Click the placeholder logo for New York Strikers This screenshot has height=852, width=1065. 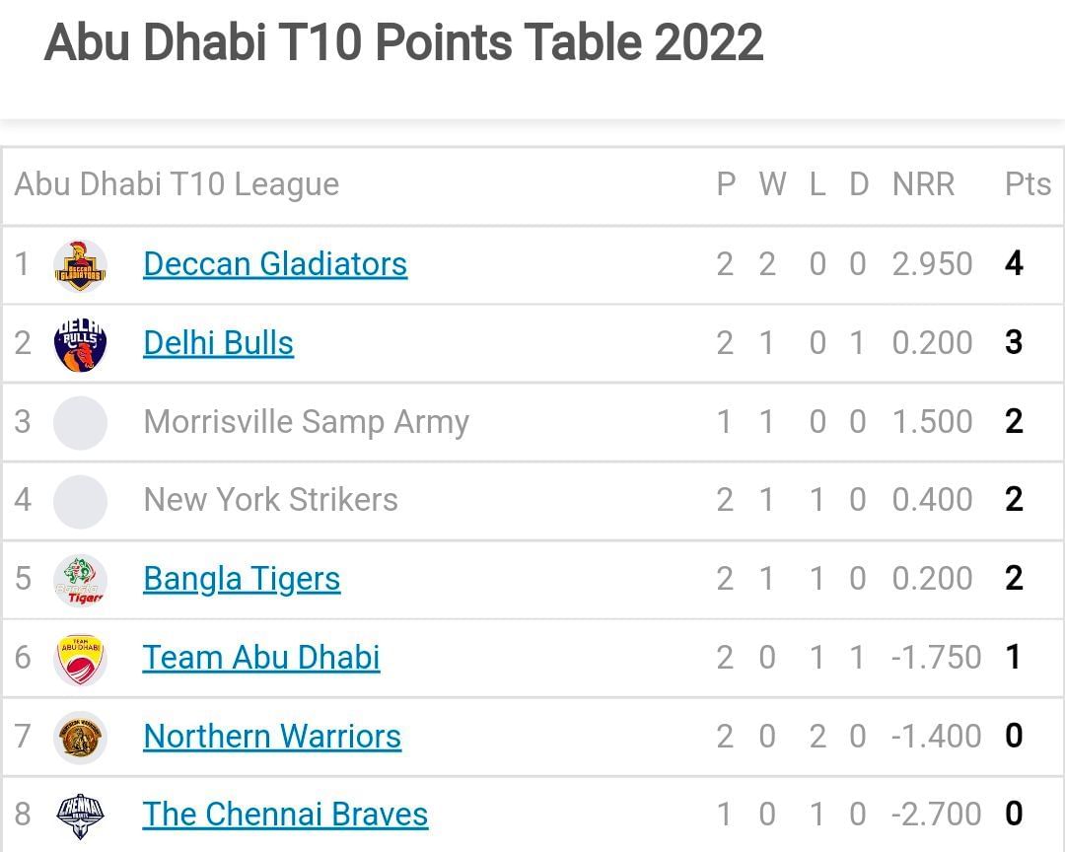click(x=80, y=500)
